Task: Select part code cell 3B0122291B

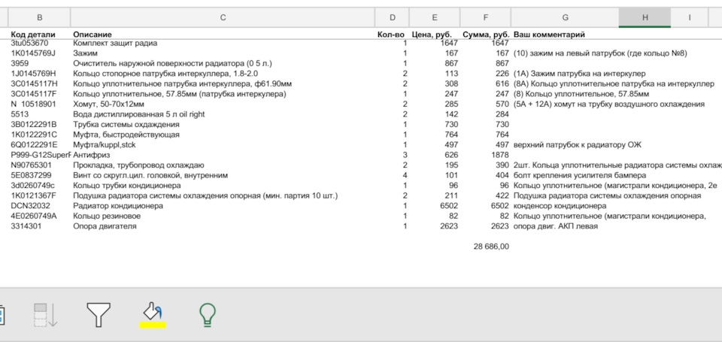Action: tap(34, 125)
